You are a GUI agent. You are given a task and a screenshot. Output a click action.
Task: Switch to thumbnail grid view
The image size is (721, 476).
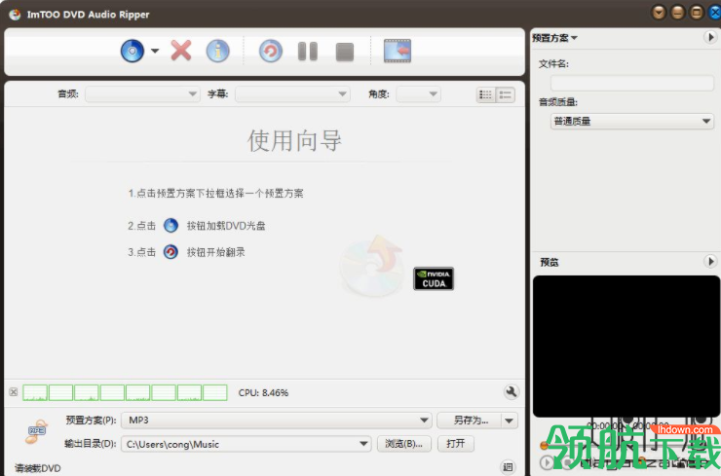(485, 95)
